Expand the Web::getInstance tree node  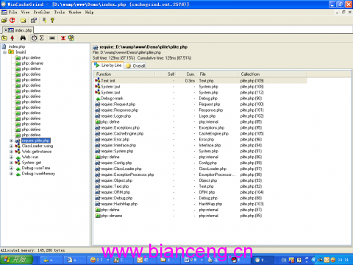tap(11, 152)
